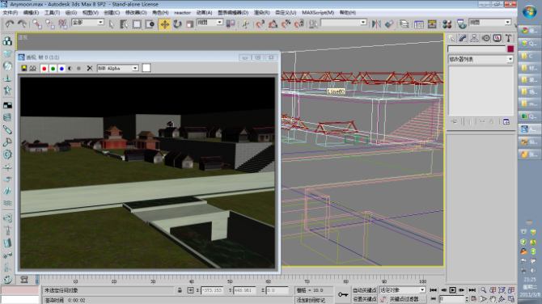Click the Undo arrow in toolbar
This screenshot has height=304, width=542.
point(10,24)
